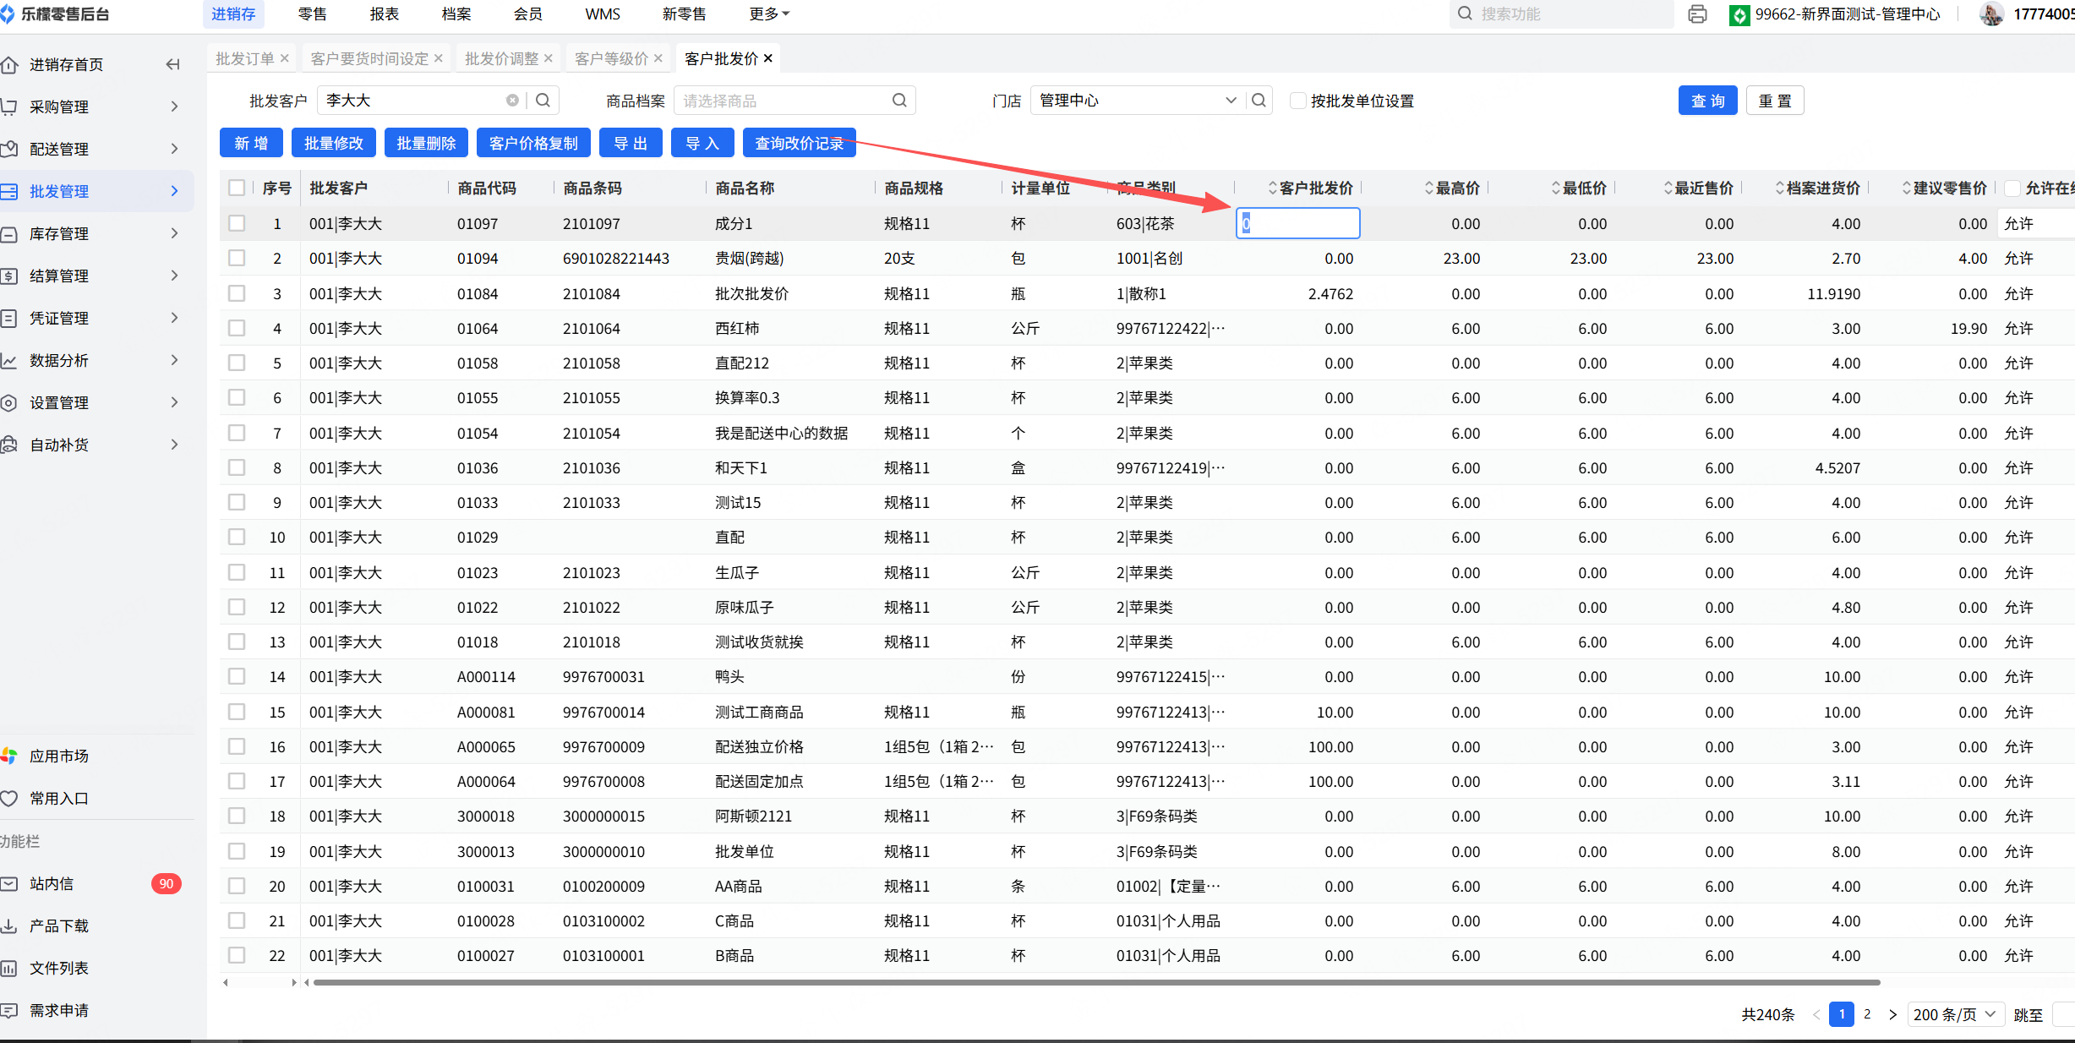This screenshot has width=2075, height=1043.
Task: Select all rows with header checkbox
Action: (x=237, y=188)
